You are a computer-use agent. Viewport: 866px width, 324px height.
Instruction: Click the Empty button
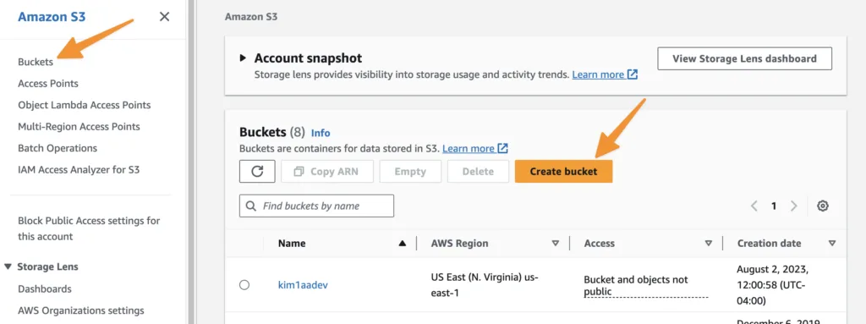(410, 172)
